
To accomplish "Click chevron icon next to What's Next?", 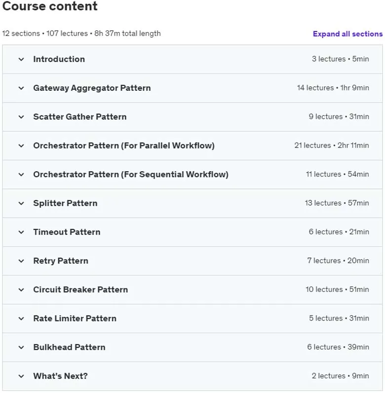I will pos(21,376).
